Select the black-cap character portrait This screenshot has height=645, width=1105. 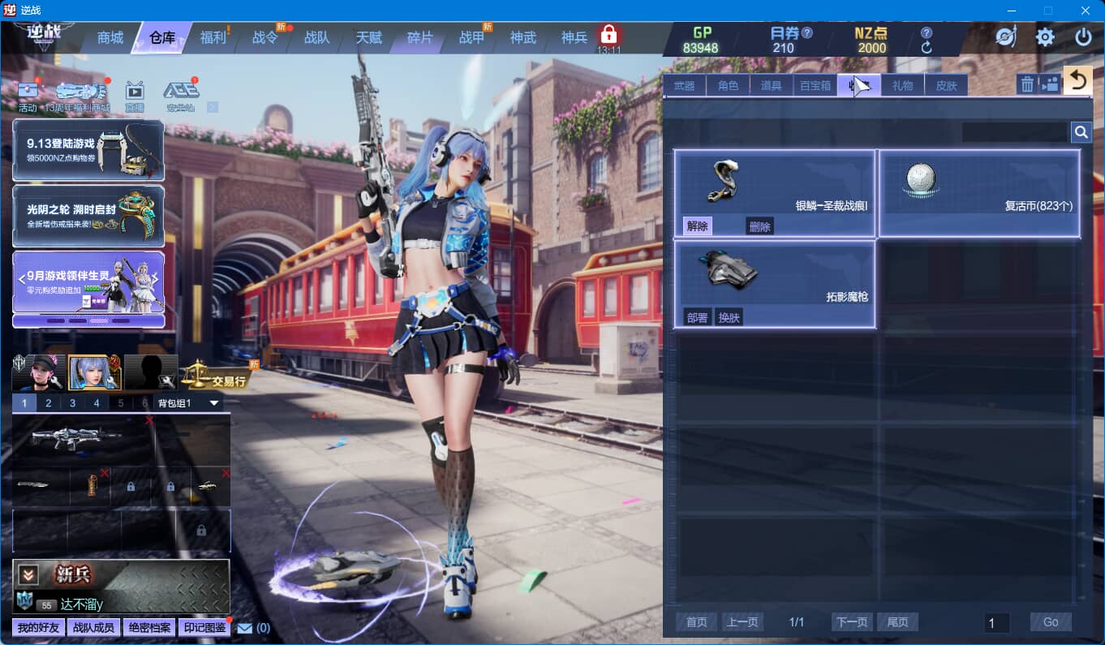38,372
